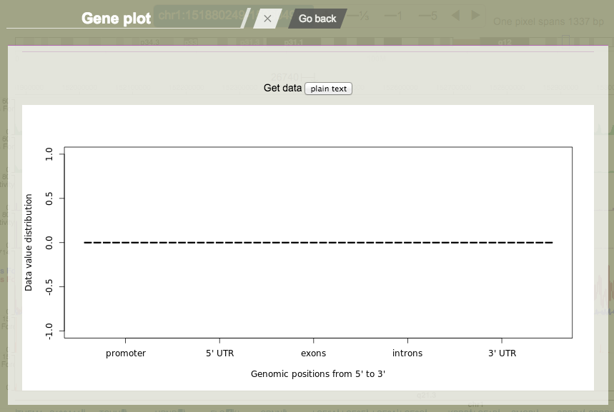Viewport: 614px width, 412px height.
Task: Select the q12 chromosome band
Action: point(505,41)
